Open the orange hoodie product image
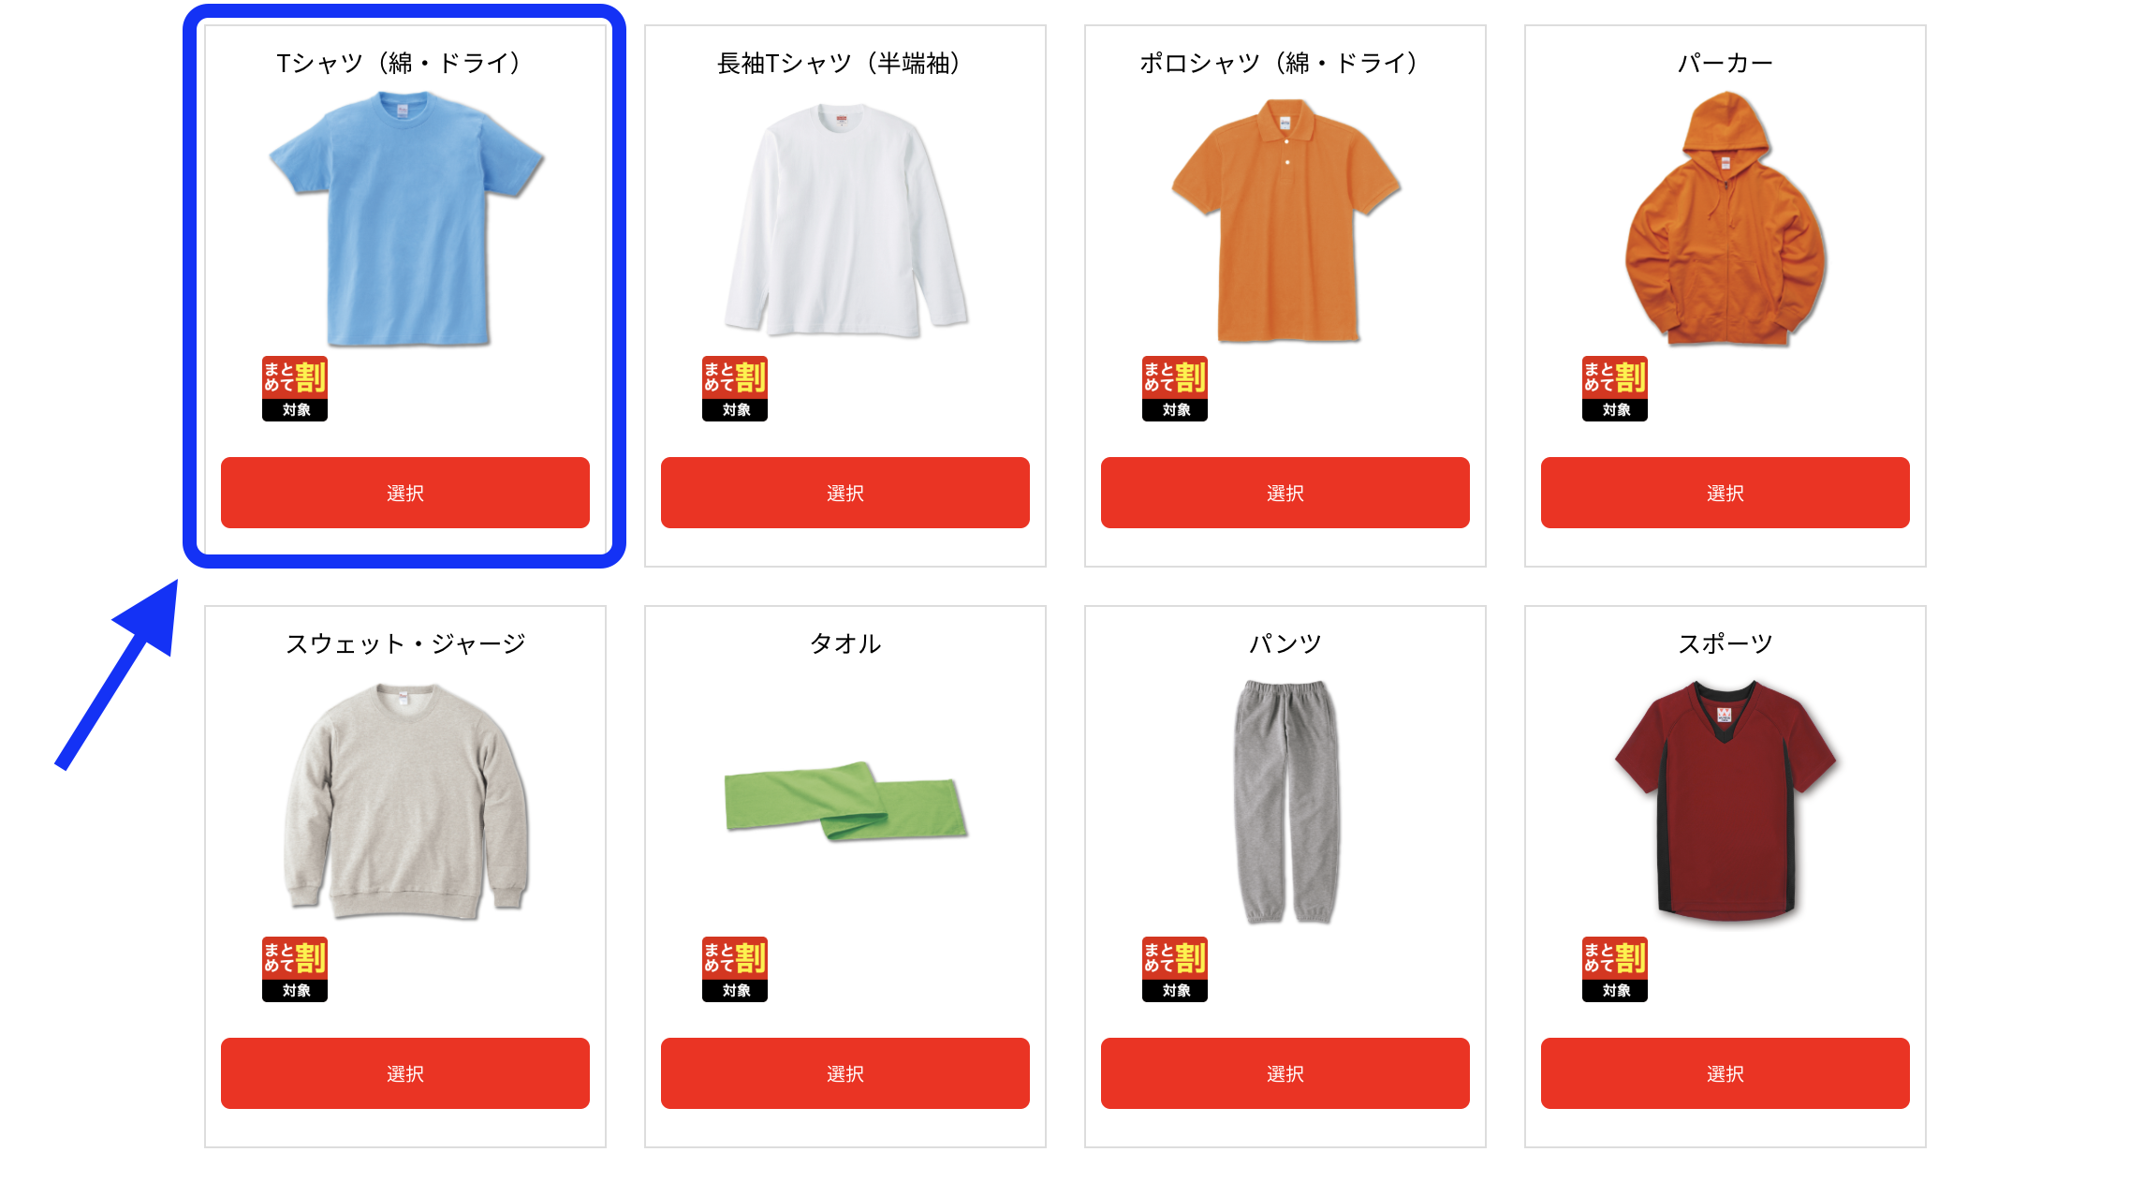 (x=1725, y=218)
